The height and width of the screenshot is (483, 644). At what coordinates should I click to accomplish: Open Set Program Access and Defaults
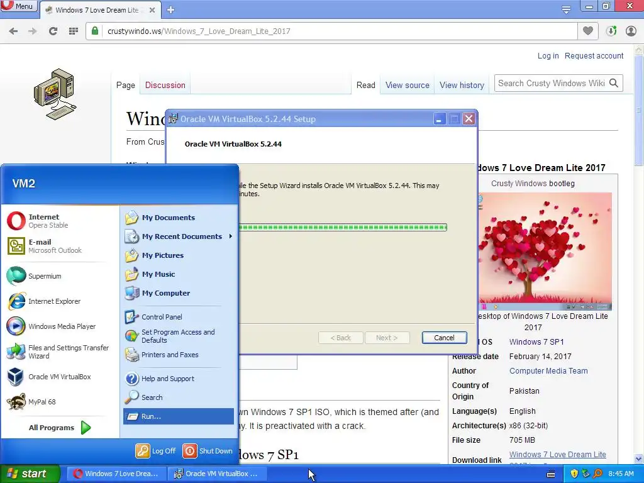tap(179, 336)
